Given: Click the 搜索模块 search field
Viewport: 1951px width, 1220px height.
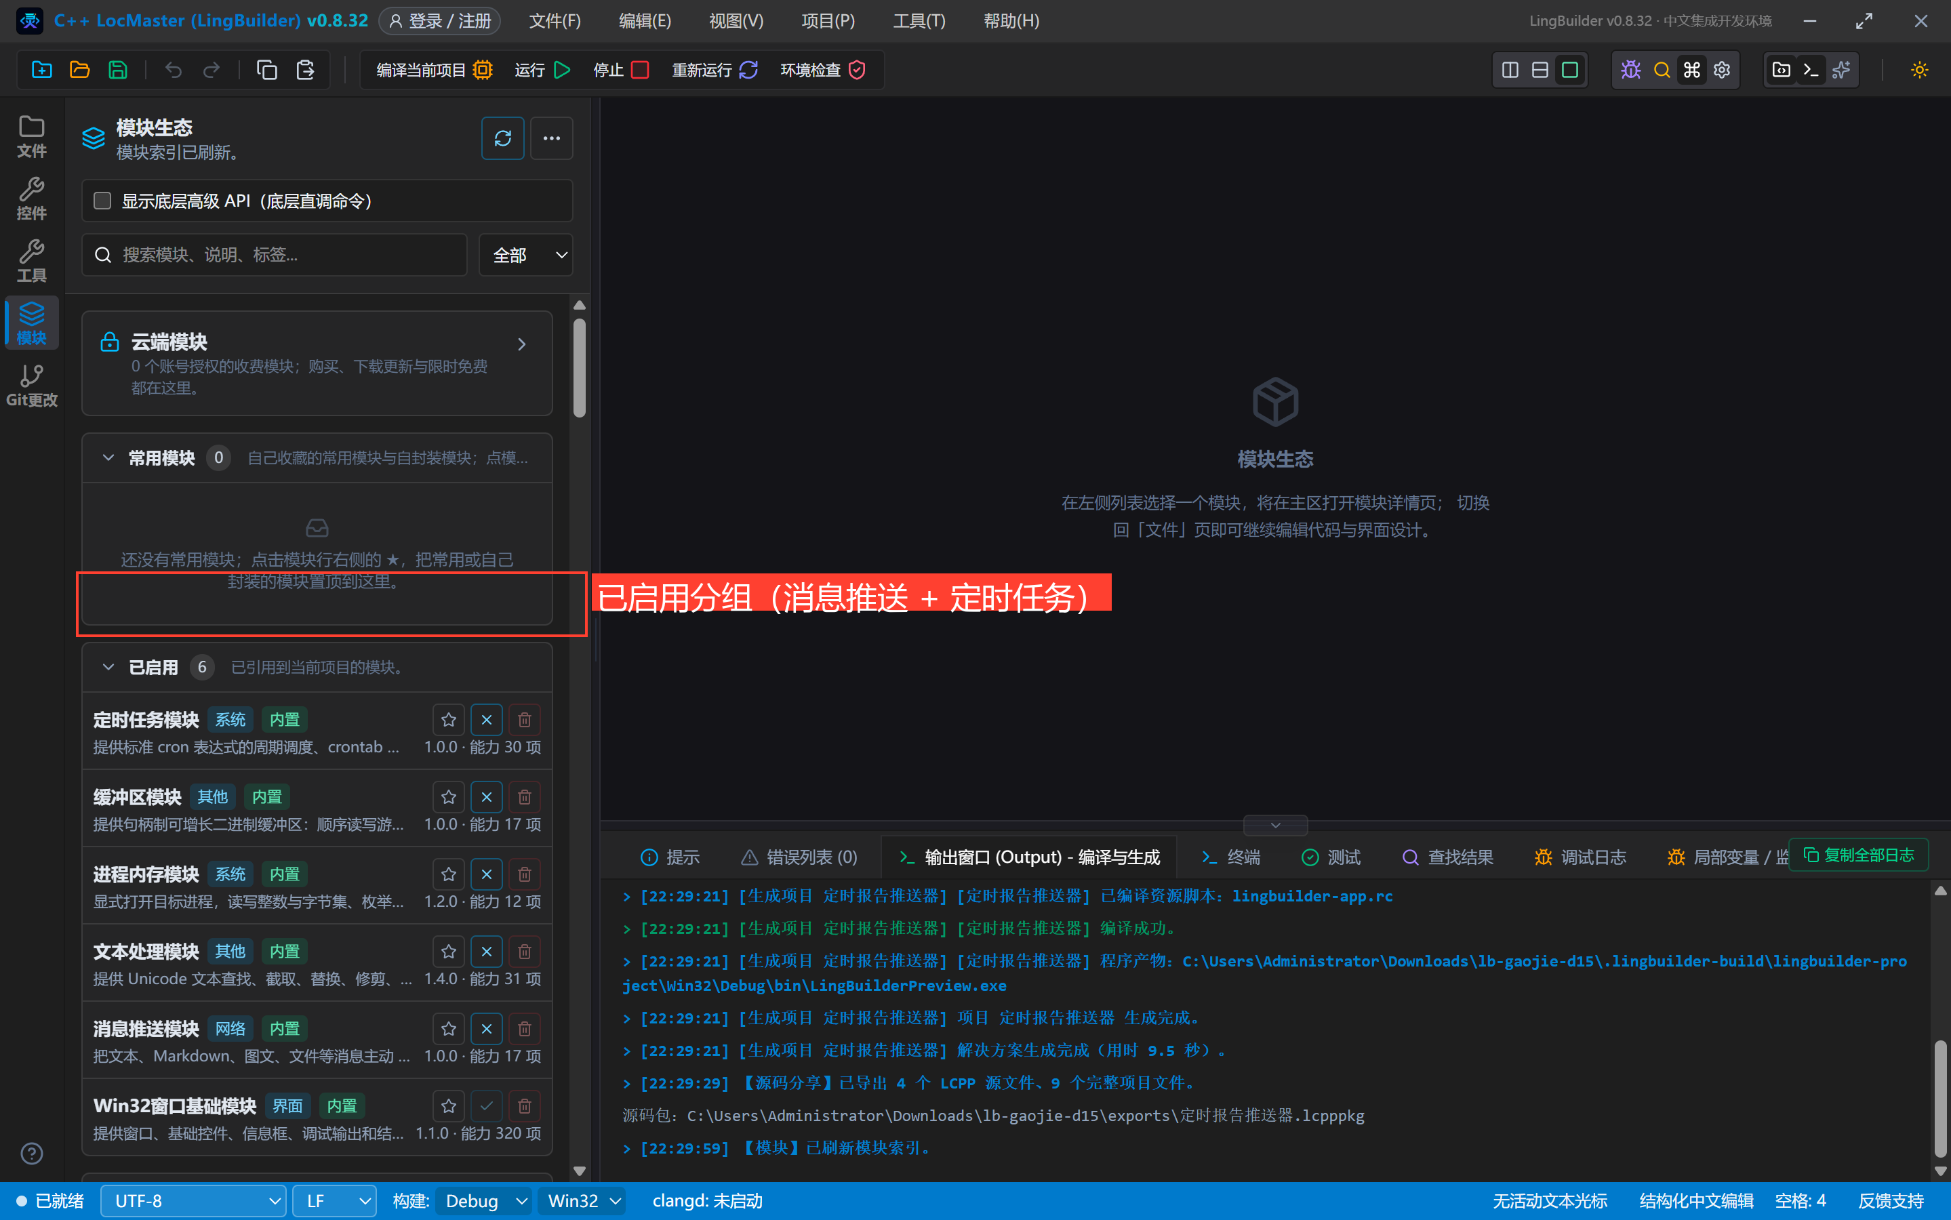Looking at the screenshot, I should [x=275, y=255].
